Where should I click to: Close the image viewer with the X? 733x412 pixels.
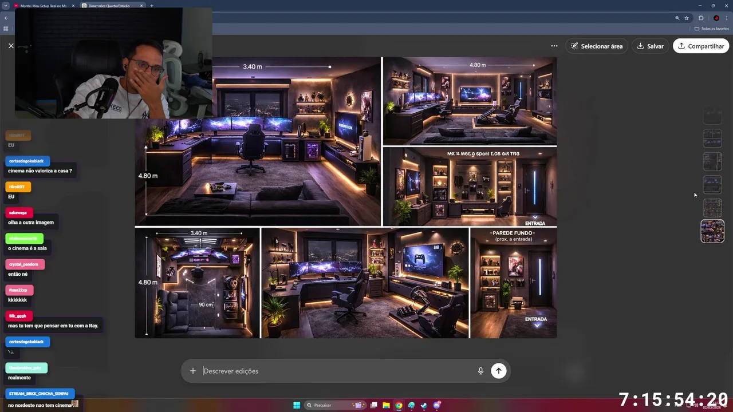pos(11,46)
